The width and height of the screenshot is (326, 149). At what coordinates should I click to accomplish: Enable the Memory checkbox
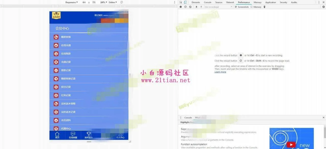(252, 7)
